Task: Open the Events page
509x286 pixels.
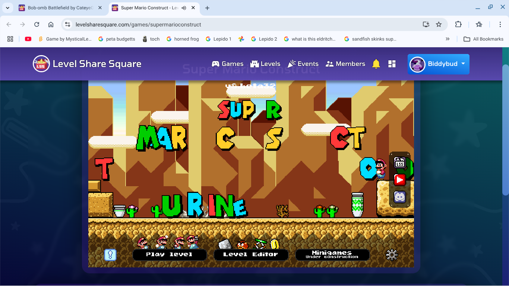Action: tap(303, 64)
